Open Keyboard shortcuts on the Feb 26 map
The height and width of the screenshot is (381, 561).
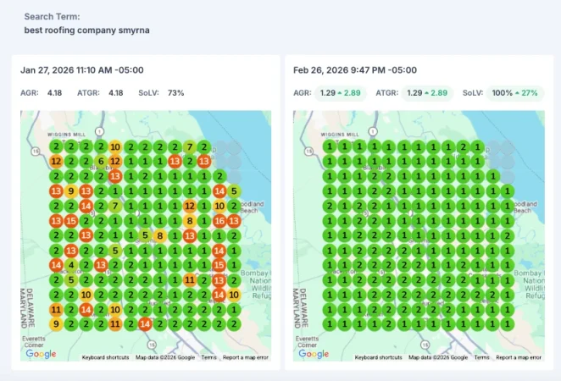pyautogui.click(x=378, y=357)
